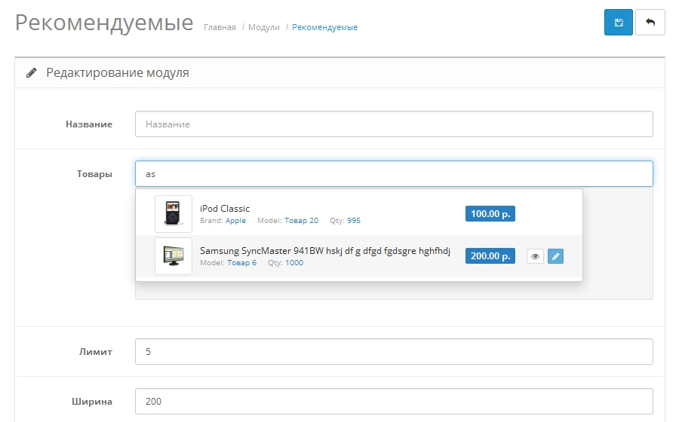
Task: Click the pencil icon beside Редактирование модуля
Action: pyautogui.click(x=31, y=72)
